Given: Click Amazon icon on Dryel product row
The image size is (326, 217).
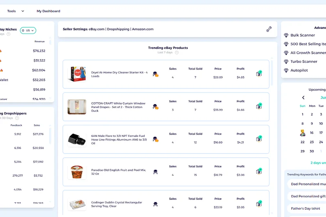Looking at the screenshot, I should point(259,74).
